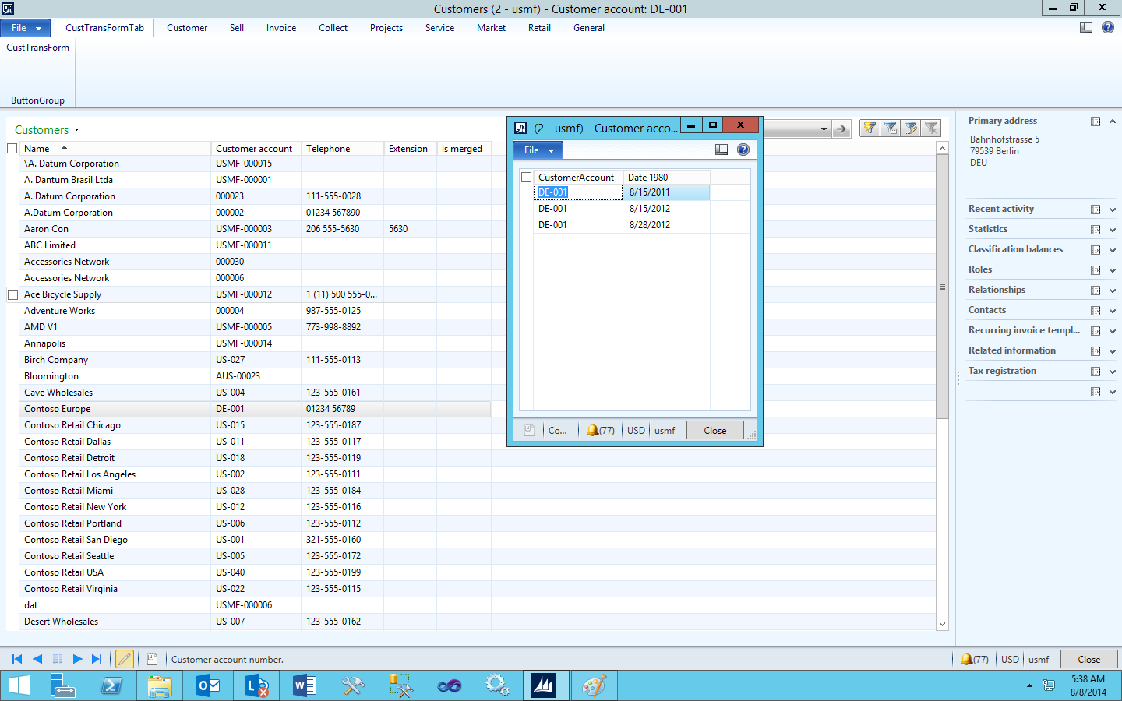Image resolution: width=1122 pixels, height=701 pixels.
Task: Open Word from taskbar
Action: 305,685
